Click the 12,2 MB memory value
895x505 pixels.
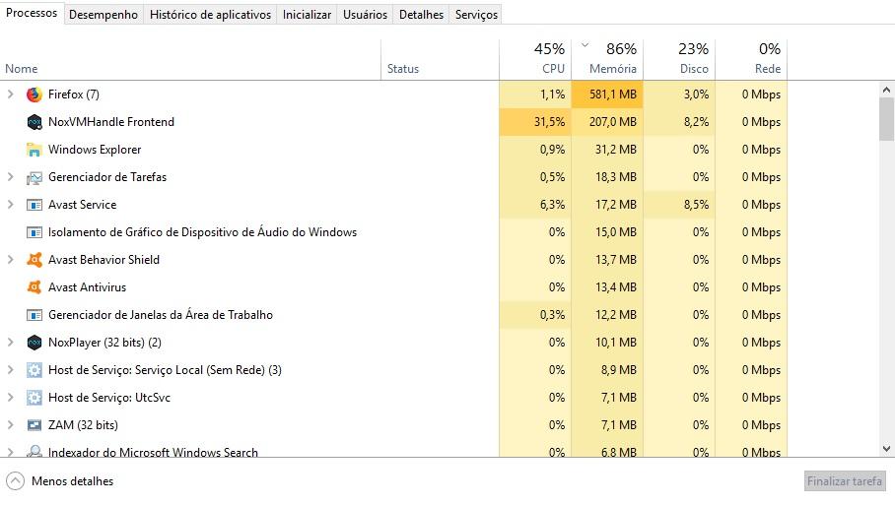616,315
